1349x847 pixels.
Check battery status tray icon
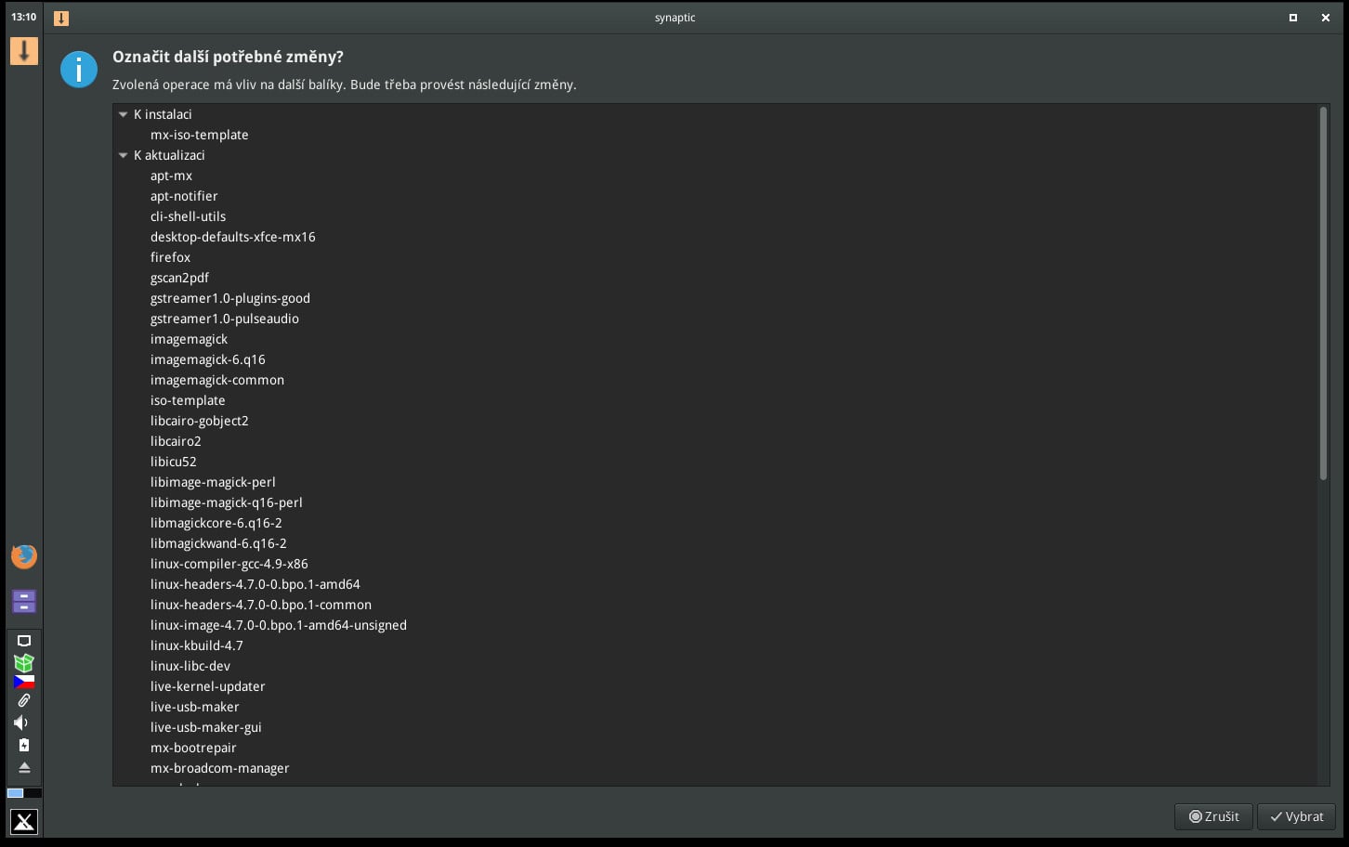click(24, 745)
